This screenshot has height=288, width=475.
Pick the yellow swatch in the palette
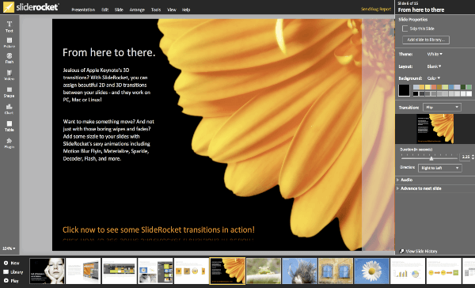(x=427, y=87)
